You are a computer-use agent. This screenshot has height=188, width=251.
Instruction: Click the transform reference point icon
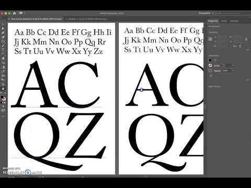tap(210, 39)
